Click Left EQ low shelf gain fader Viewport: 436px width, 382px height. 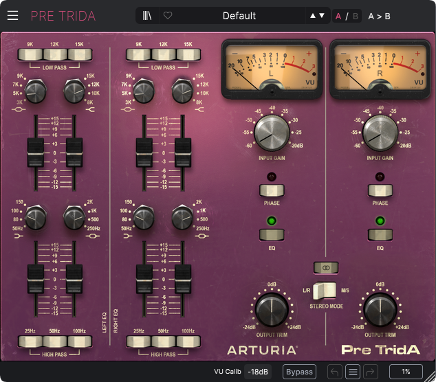(x=36, y=279)
